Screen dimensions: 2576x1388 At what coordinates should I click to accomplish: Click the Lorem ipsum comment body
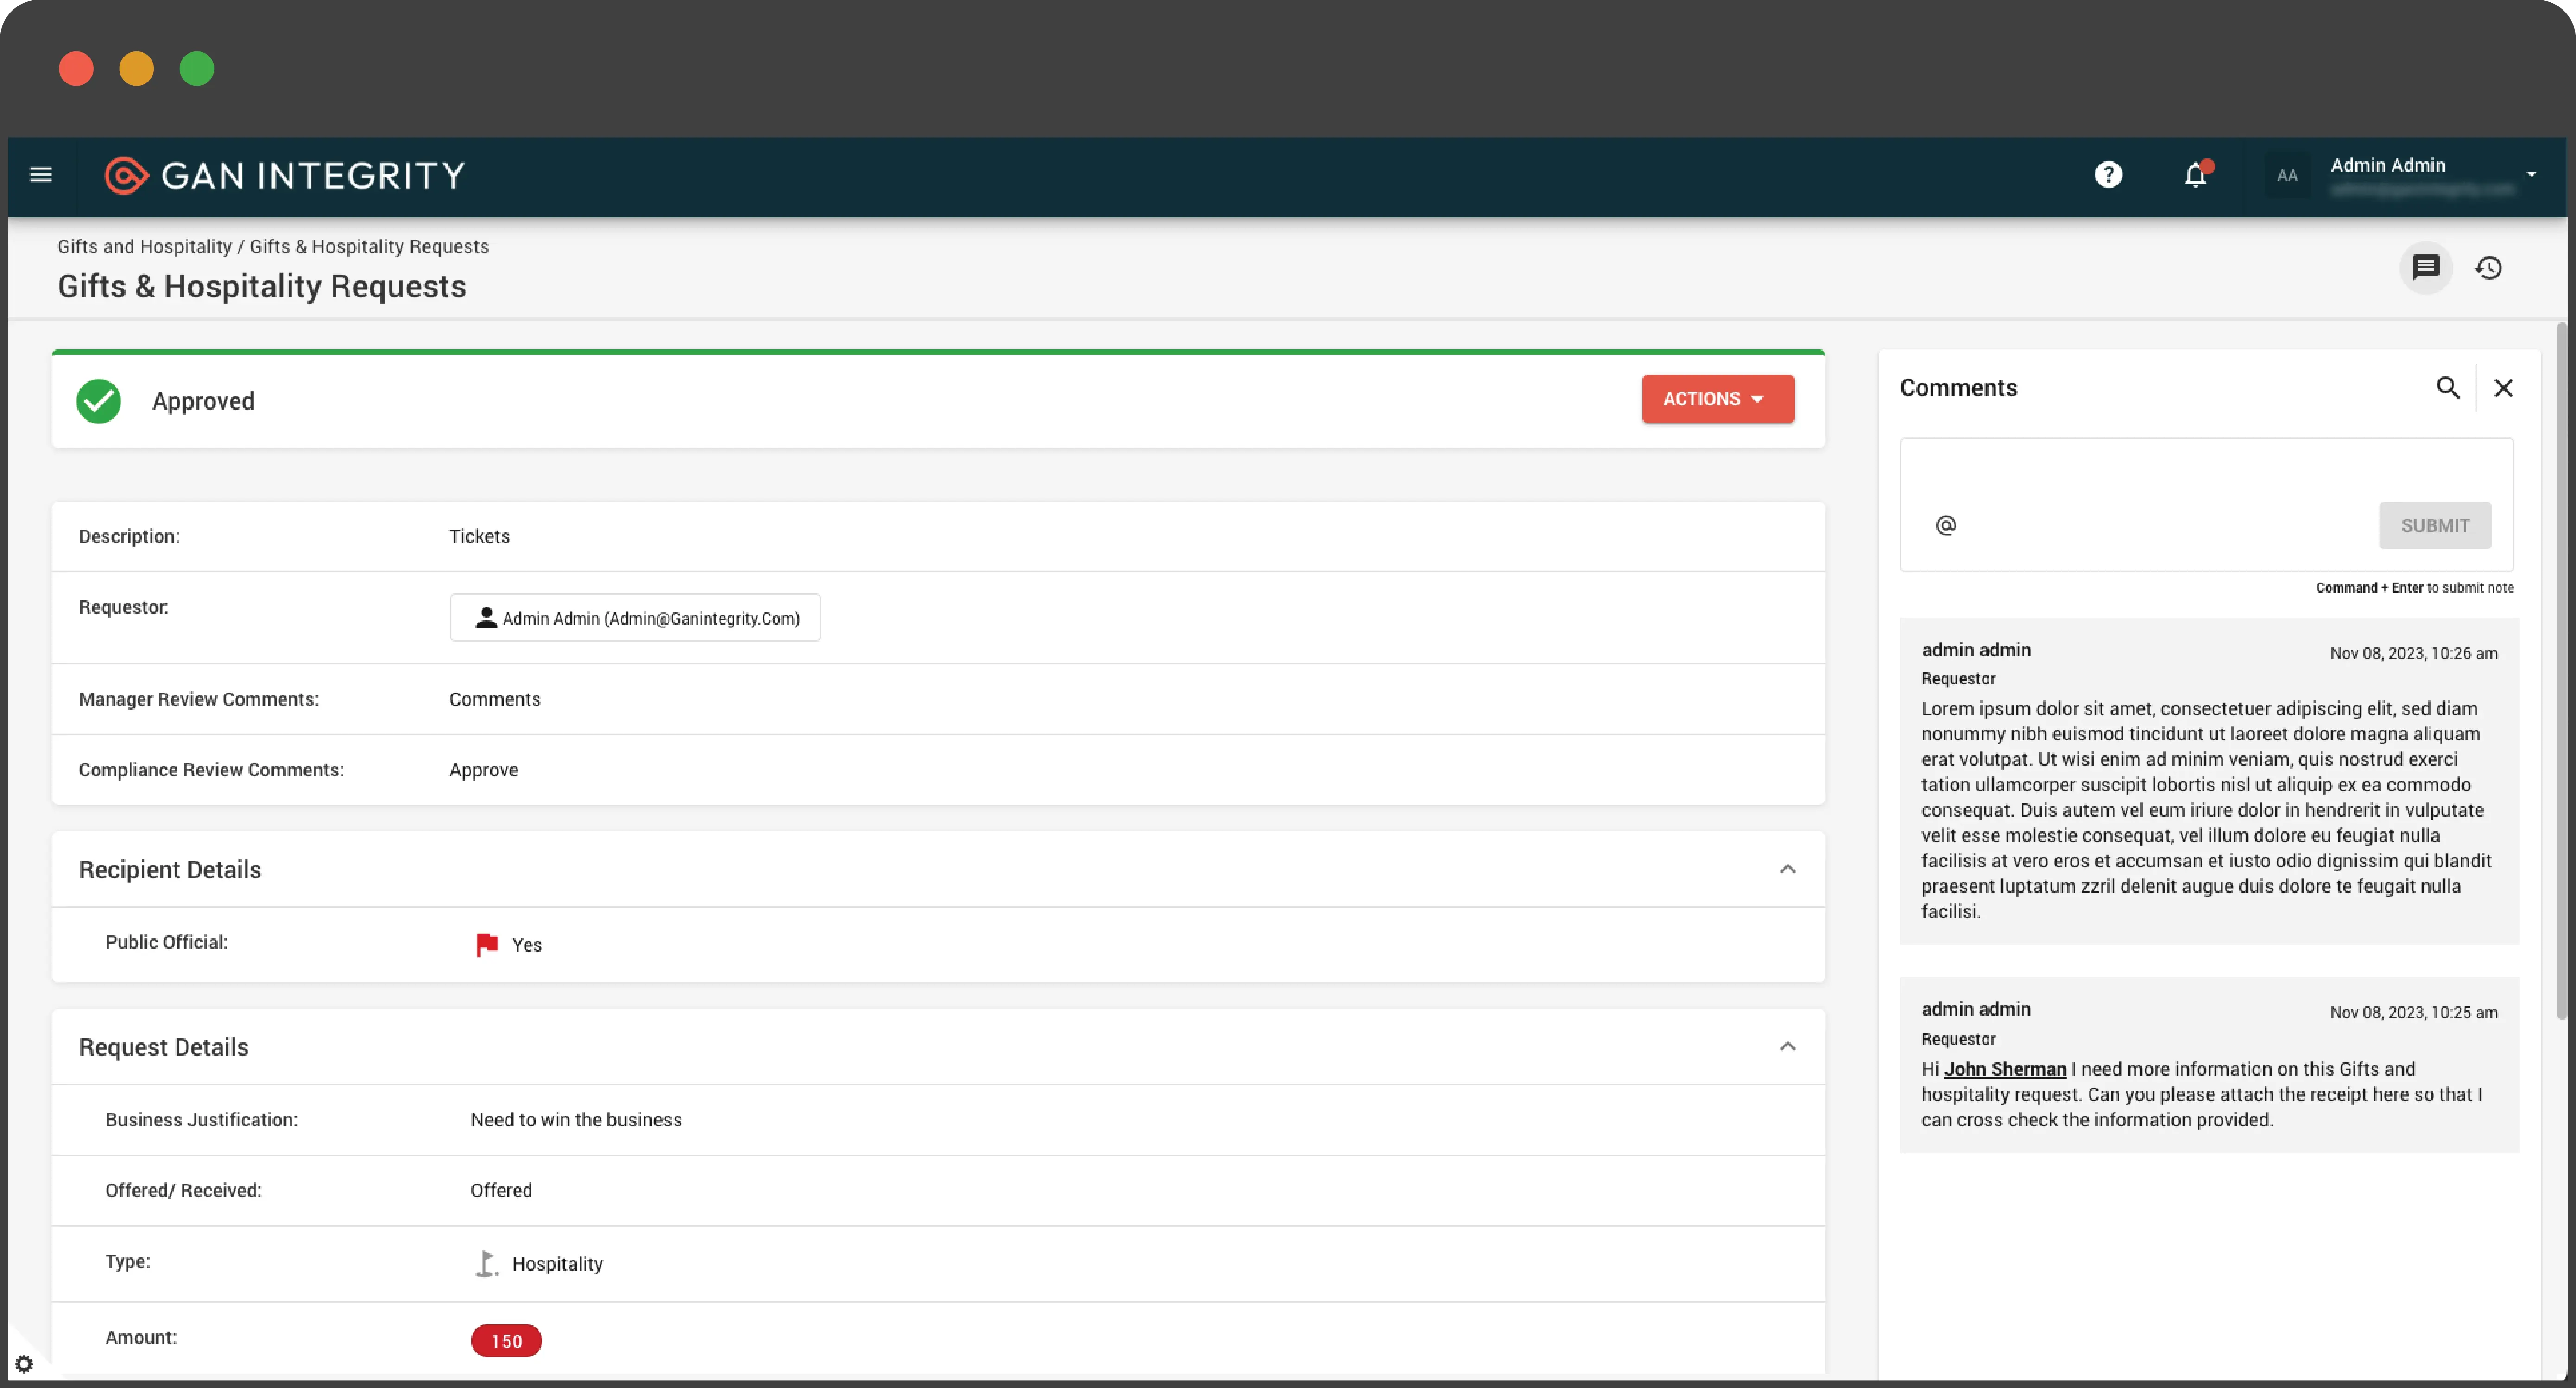(2206, 810)
